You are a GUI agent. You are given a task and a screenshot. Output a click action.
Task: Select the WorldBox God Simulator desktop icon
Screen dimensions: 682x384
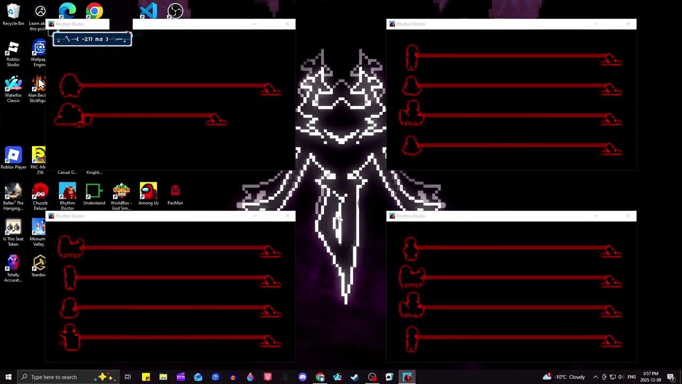pos(121,197)
